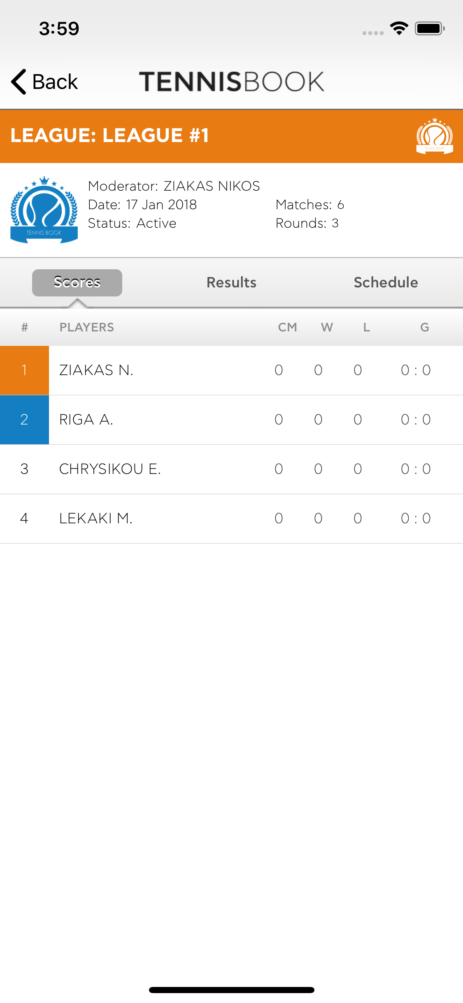Select the Scores tab
Viewport: 463px width, 1003px height.
click(x=77, y=282)
